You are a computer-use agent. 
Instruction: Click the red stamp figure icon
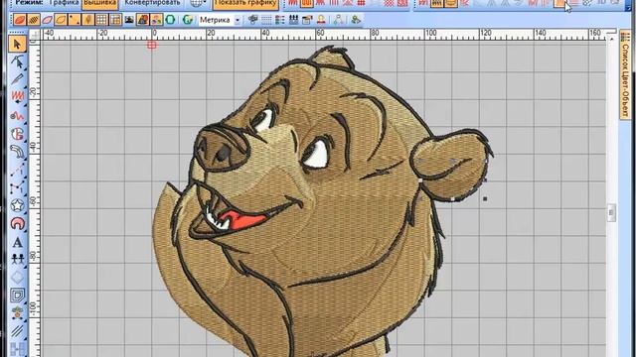pyautogui.click(x=321, y=20)
